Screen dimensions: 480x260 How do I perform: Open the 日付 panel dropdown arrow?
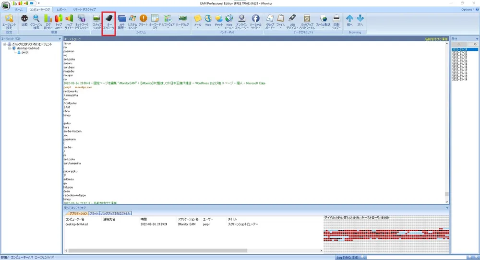pos(477,39)
